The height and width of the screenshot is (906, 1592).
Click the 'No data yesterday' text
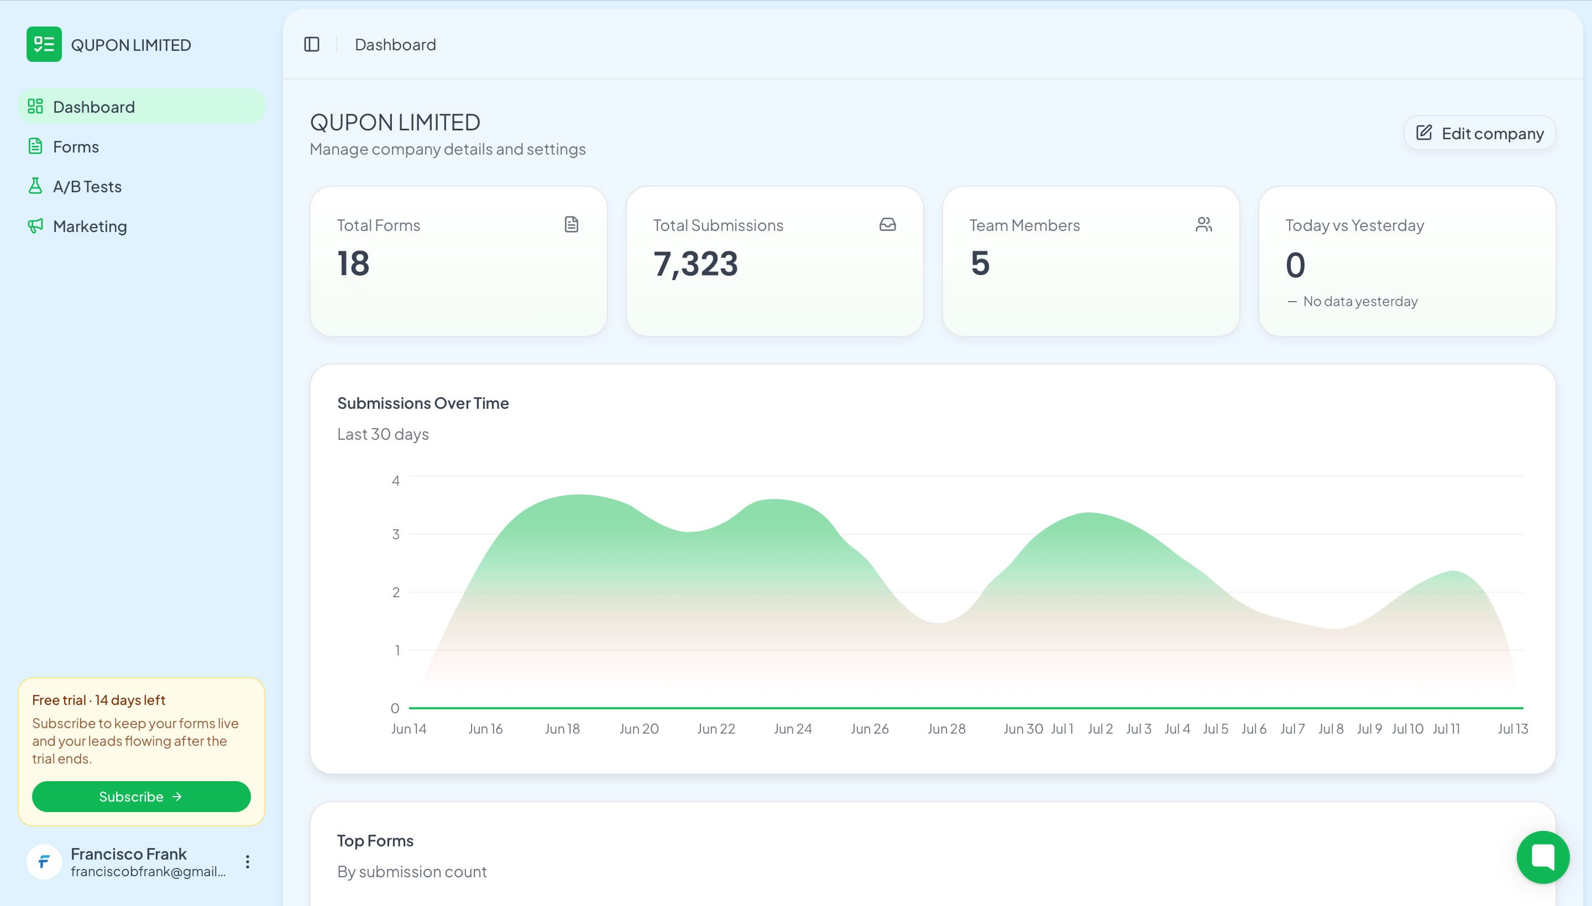pos(1360,301)
